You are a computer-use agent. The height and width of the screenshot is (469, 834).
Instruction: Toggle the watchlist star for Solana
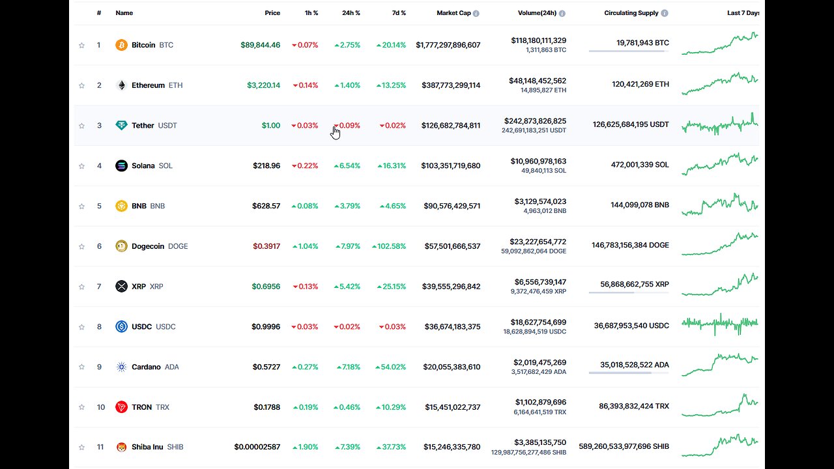pyautogui.click(x=81, y=165)
